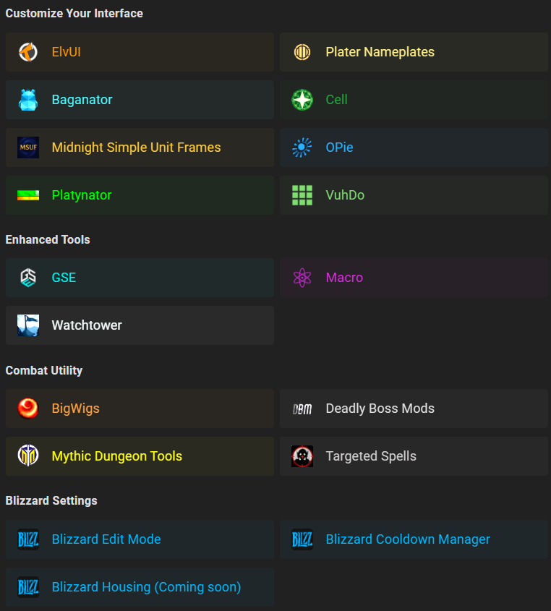Open Mythic Dungeon Tools link
The image size is (551, 611).
(x=140, y=456)
